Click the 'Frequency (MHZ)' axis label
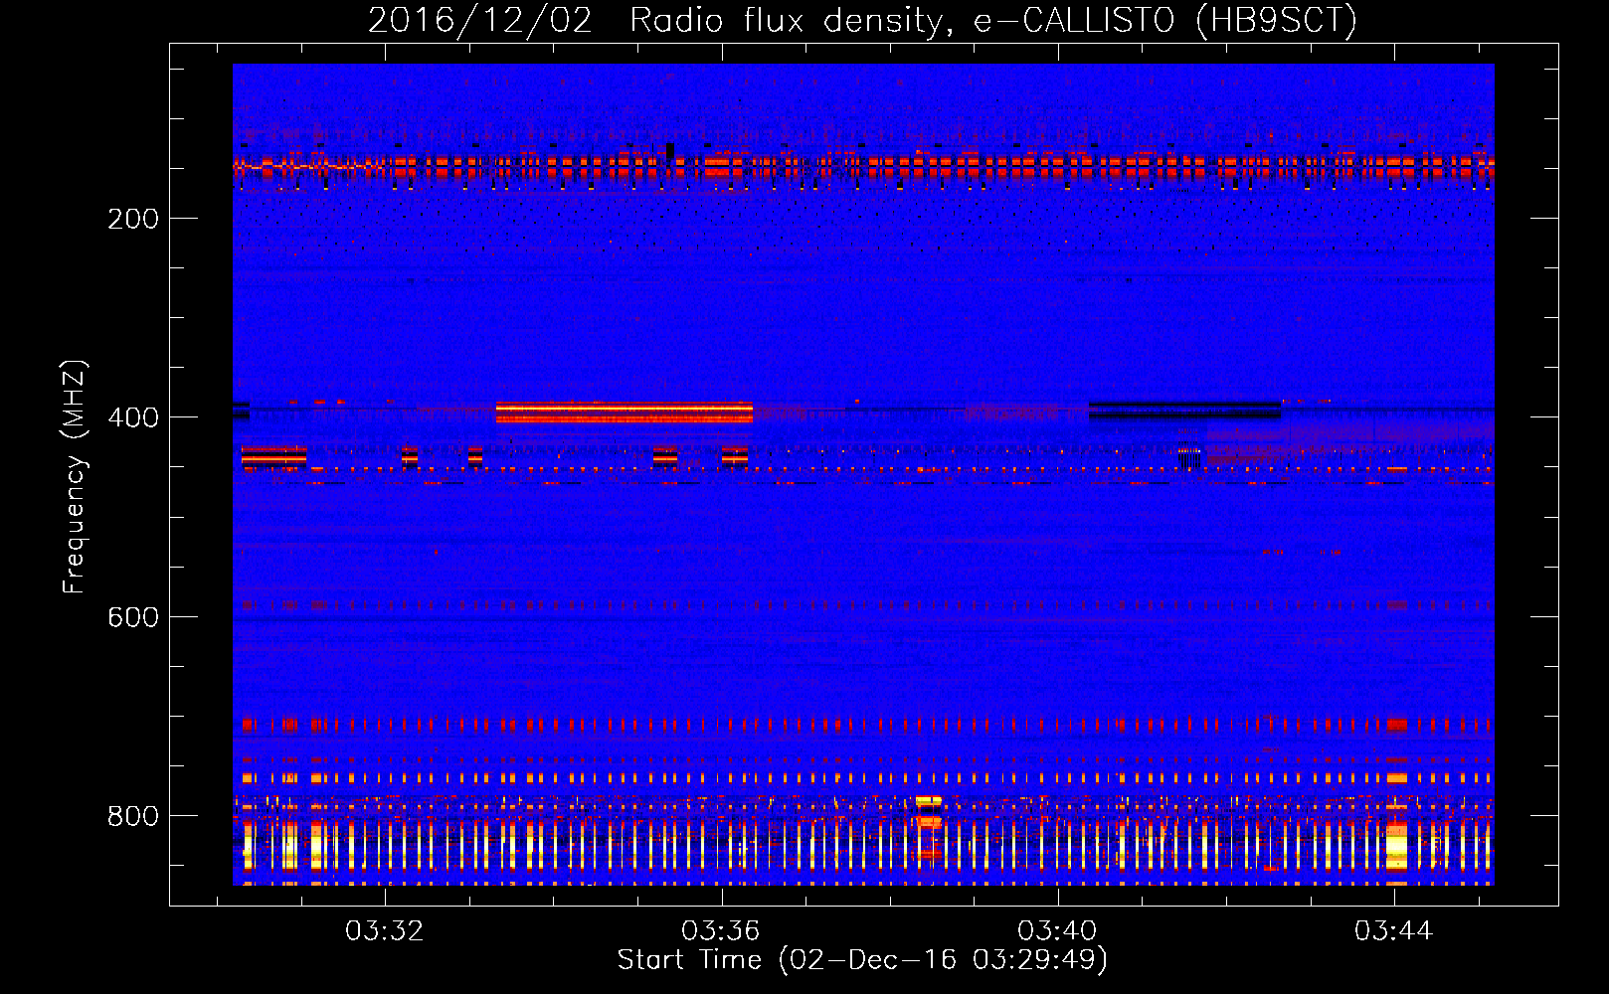Screen dimensions: 1609x994 point(75,476)
